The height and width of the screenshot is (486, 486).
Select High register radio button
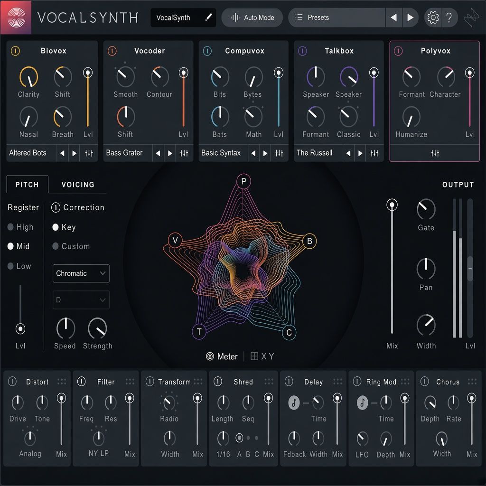click(x=10, y=227)
